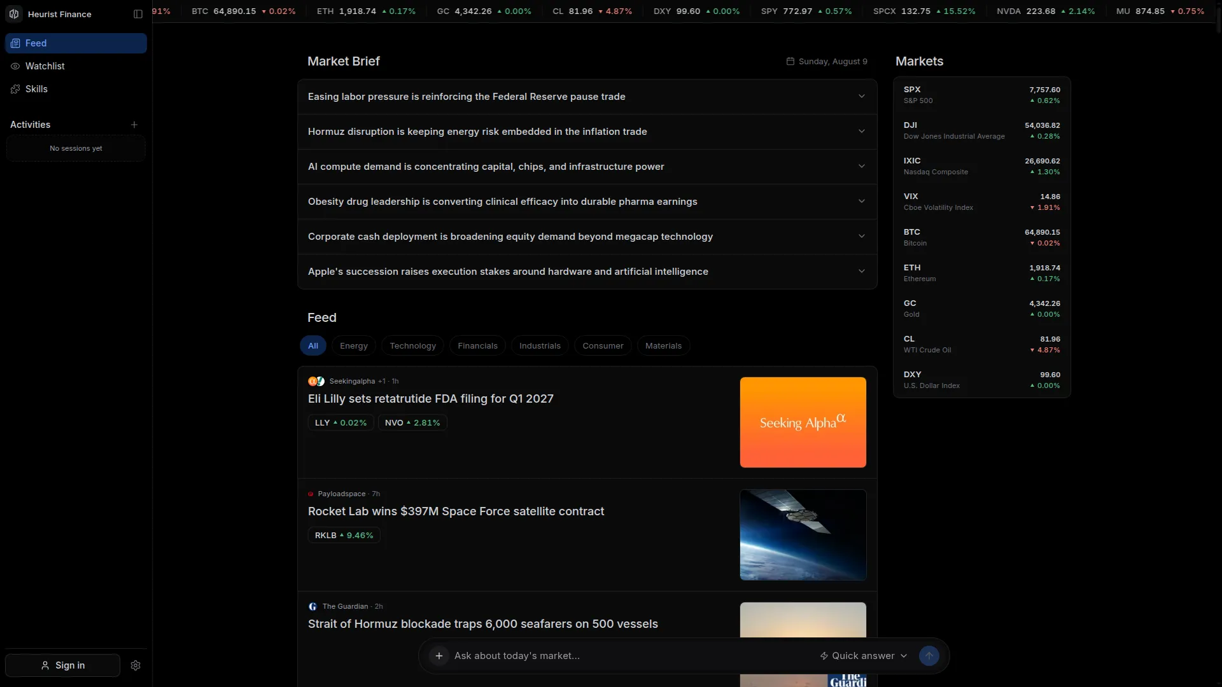Click the Seeking Alpha article thumbnail
1222x687 pixels.
pos(803,422)
